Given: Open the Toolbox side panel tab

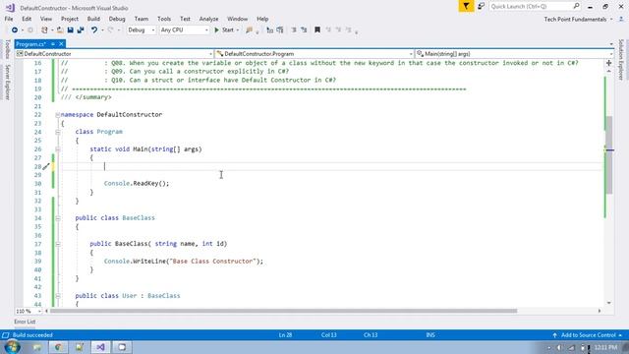Looking at the screenshot, I should tap(7, 49).
